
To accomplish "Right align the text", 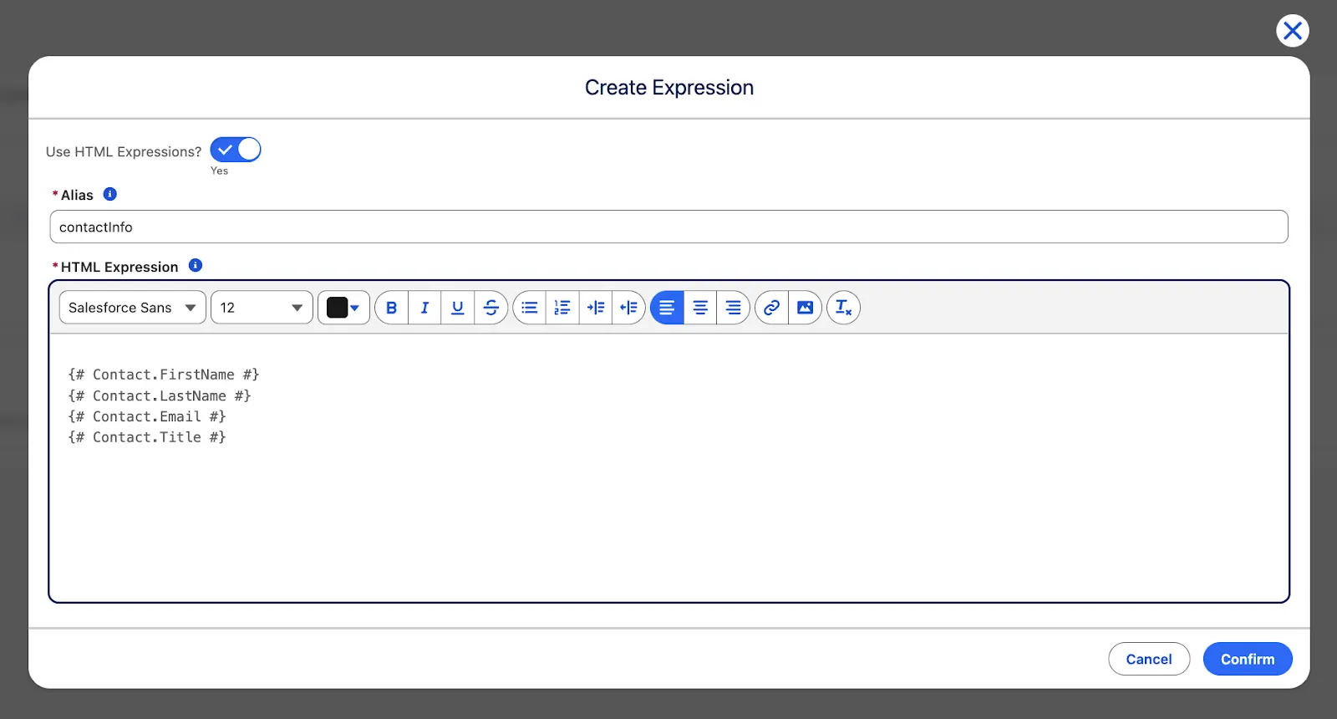I will tap(733, 308).
